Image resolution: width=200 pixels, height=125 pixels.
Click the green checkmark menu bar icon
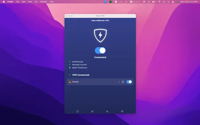(110, 2)
